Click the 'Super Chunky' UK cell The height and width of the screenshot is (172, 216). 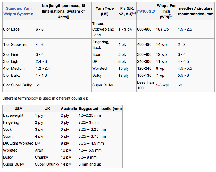tap(47, 164)
